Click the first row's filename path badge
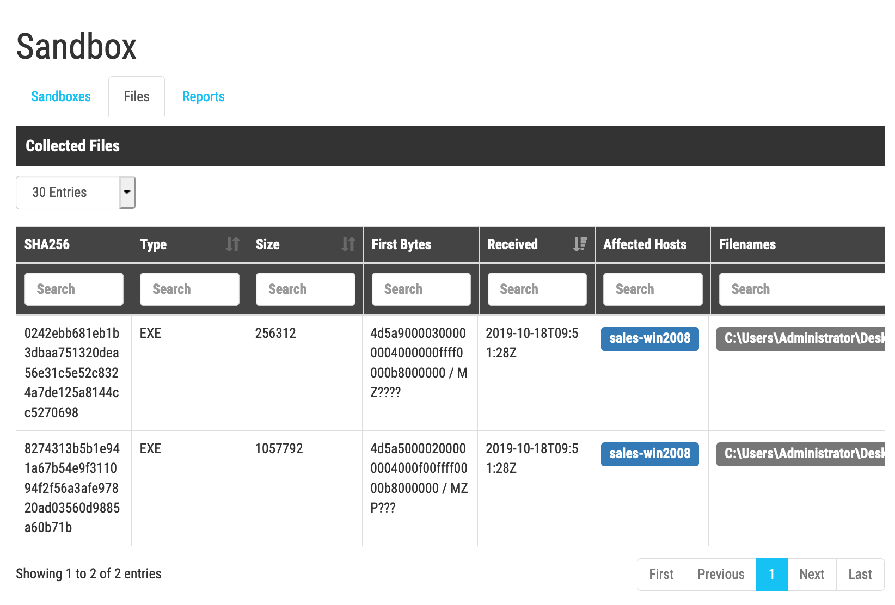The image size is (895, 605). 800,338
